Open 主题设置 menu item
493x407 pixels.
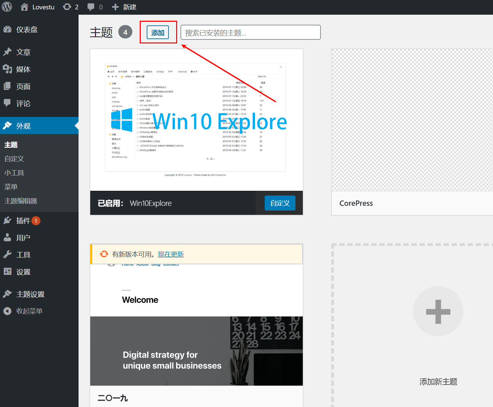click(30, 294)
